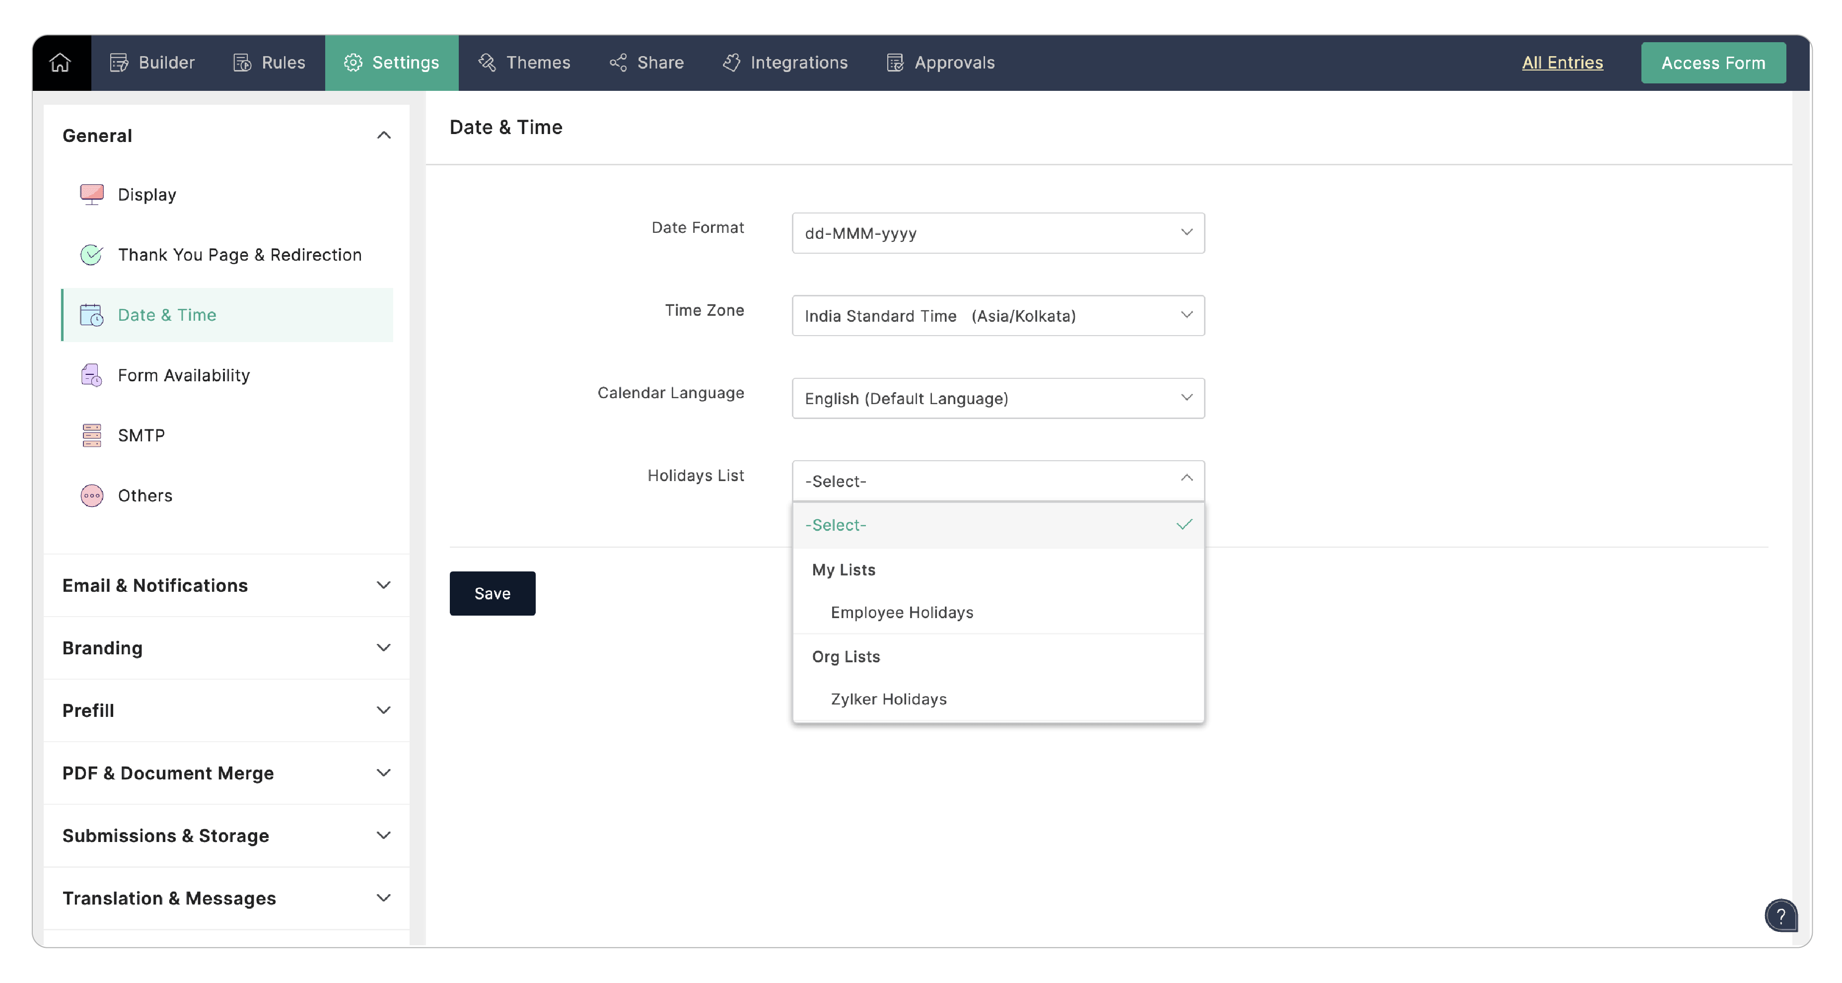Viewport: 1842px width, 983px height.
Task: Click the Thank You Page checkmark icon
Action: click(91, 255)
